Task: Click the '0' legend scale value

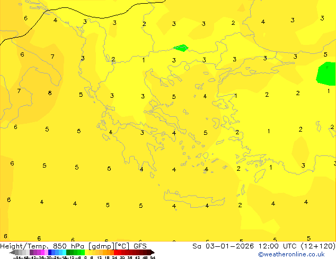Action: (85, 257)
